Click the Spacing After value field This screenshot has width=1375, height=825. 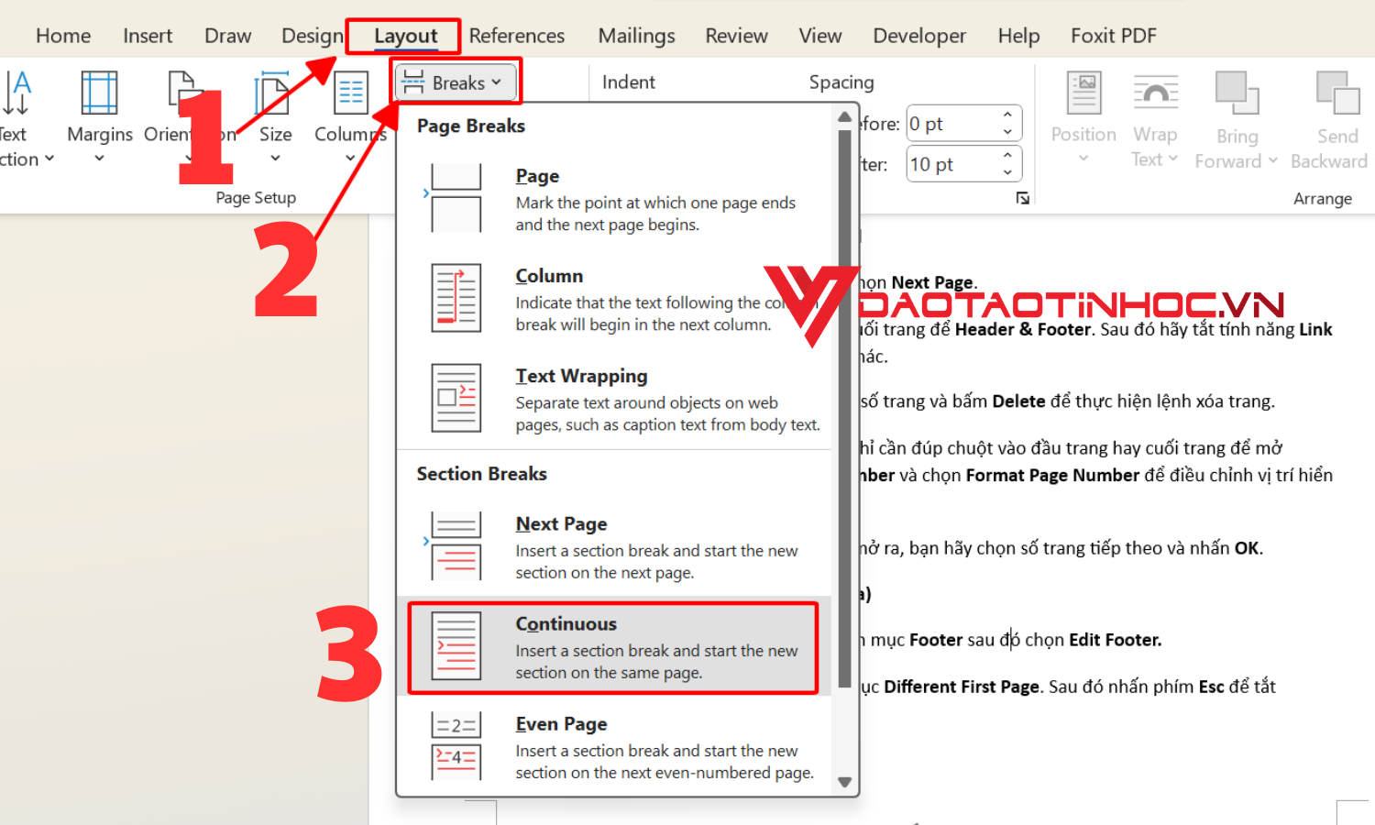point(951,164)
